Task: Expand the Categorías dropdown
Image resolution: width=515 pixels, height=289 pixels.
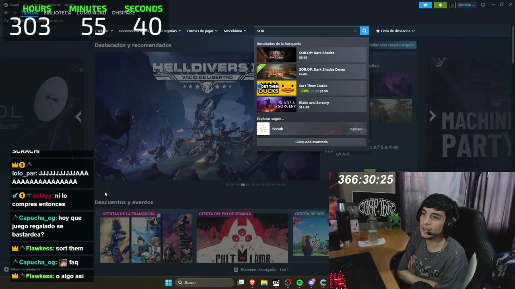Action: [170, 31]
